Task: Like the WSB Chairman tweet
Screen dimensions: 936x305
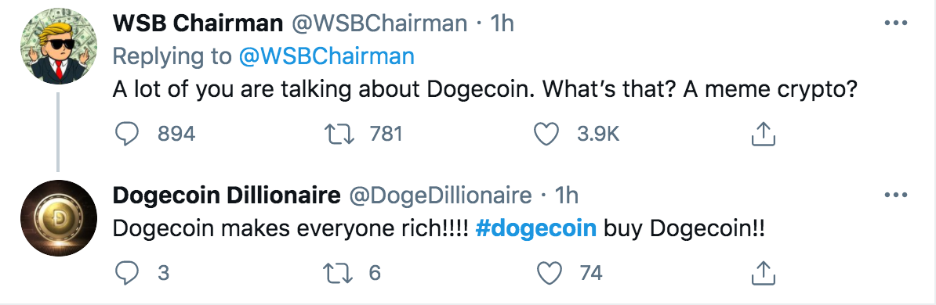Action: click(x=546, y=134)
